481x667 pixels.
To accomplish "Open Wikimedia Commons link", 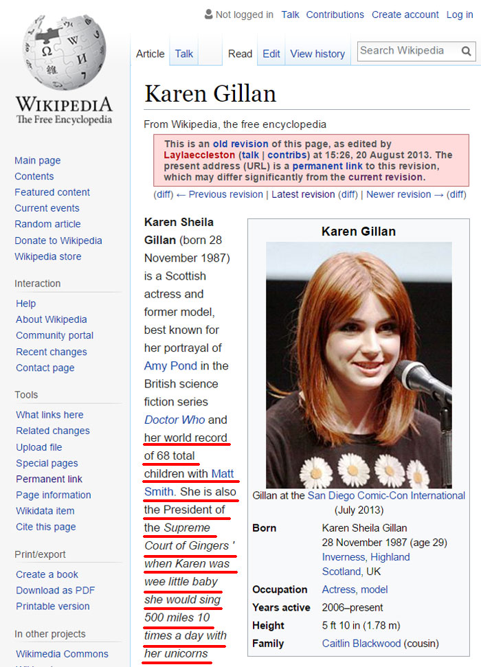I will [x=62, y=654].
